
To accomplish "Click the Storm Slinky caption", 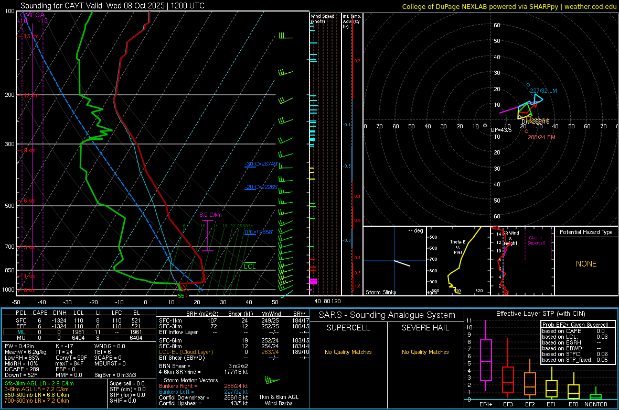I will click(x=380, y=292).
